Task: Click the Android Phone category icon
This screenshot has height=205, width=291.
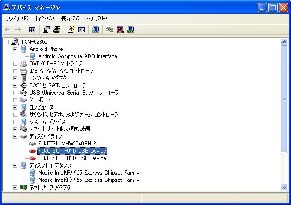Action: [24, 49]
